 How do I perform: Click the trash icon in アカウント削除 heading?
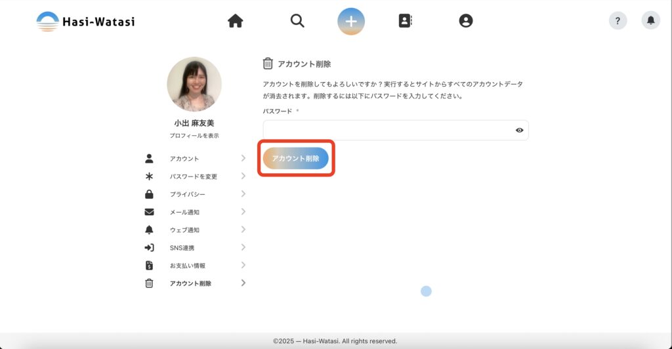pos(268,64)
